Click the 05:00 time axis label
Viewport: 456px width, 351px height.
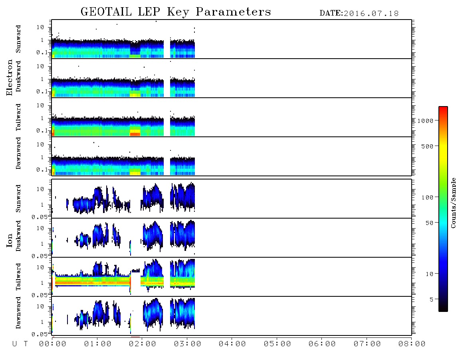[278, 344]
